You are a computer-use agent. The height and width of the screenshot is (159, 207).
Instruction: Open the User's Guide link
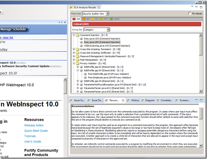(32, 142)
